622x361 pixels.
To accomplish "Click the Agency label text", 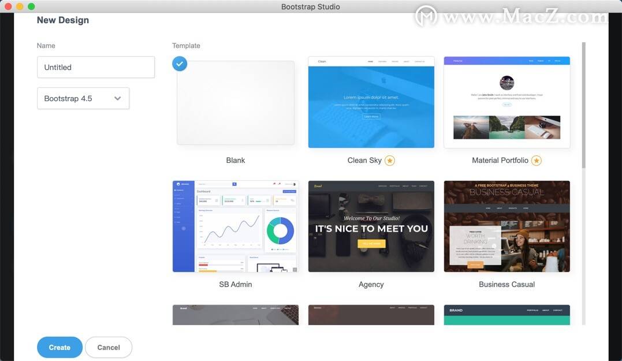I will 371,284.
